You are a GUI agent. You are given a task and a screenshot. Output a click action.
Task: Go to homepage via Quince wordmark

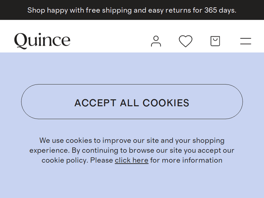[42, 40]
